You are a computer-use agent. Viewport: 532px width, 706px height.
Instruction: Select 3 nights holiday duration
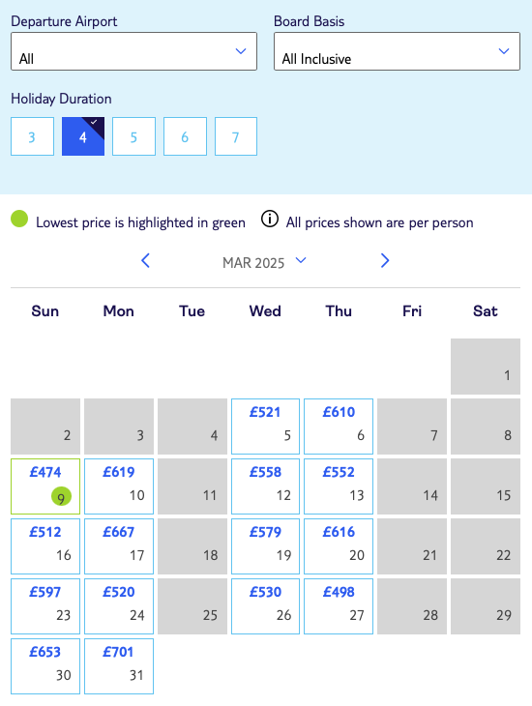[33, 136]
